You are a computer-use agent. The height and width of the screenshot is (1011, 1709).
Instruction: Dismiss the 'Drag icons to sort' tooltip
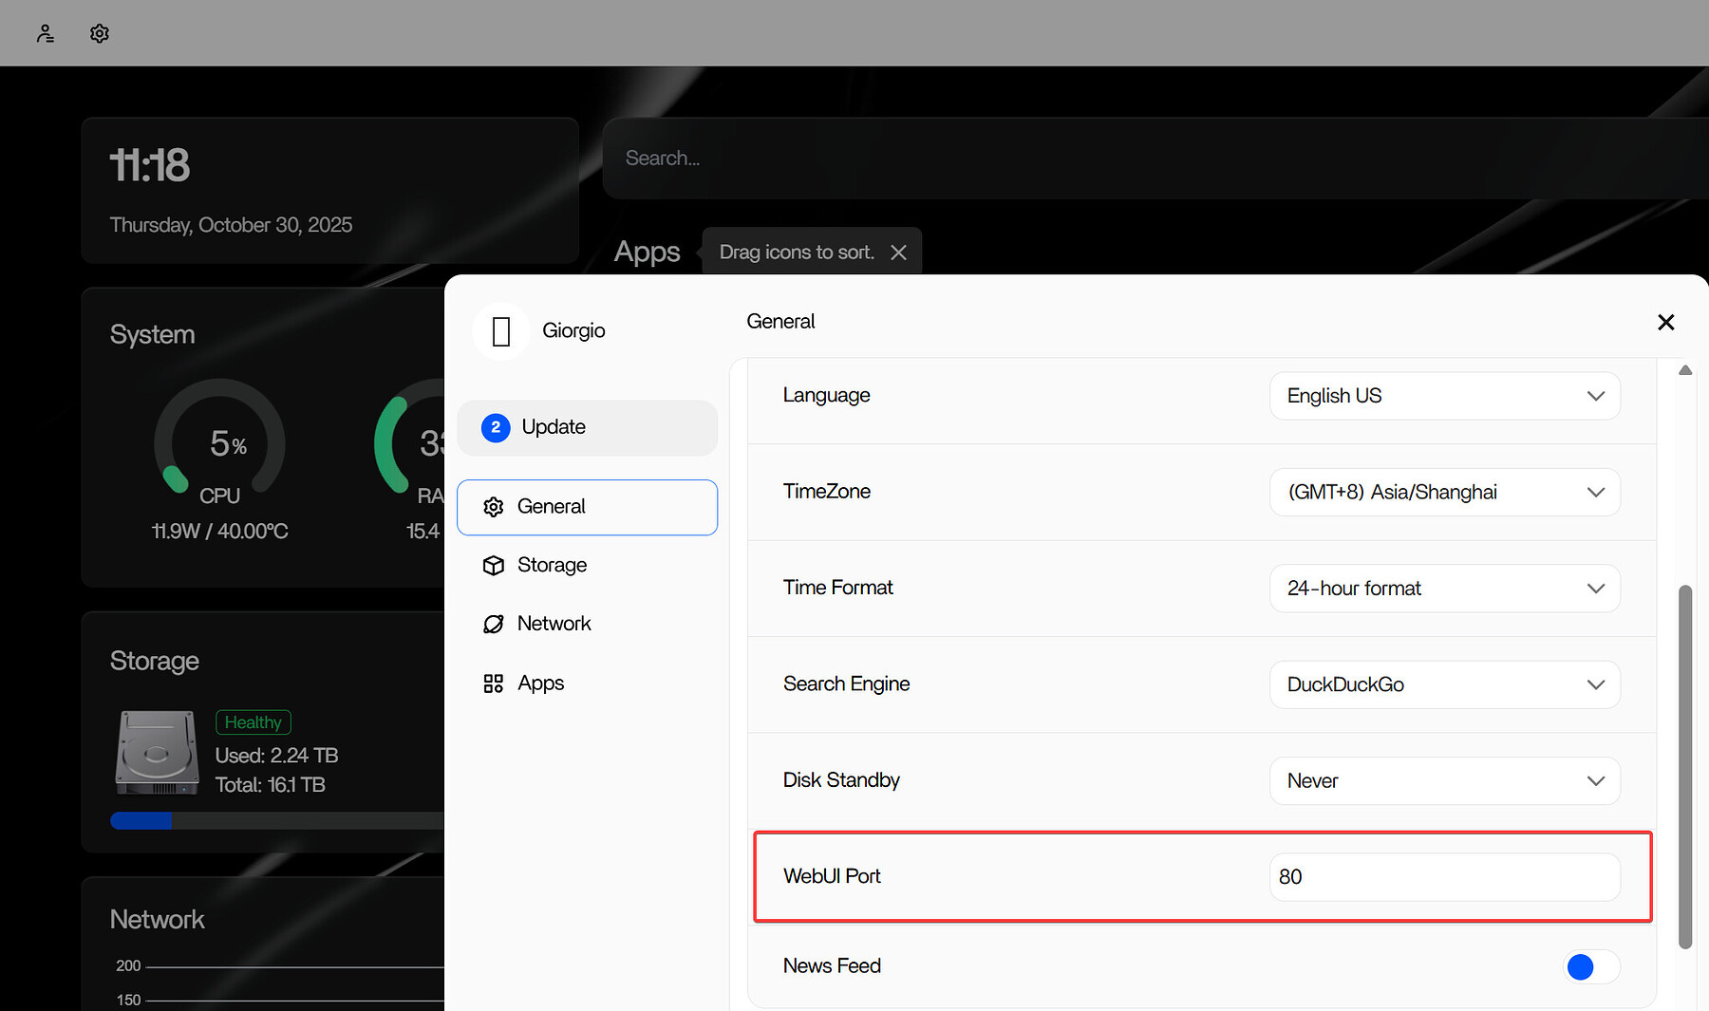(898, 253)
